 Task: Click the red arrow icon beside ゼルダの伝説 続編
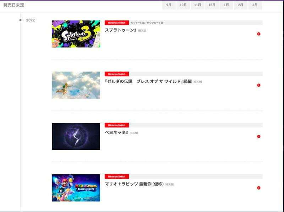258,85
